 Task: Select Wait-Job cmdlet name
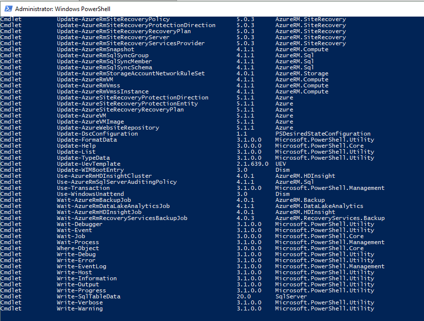[71, 236]
